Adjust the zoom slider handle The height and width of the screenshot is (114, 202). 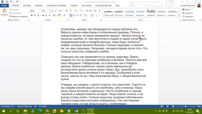(186, 106)
